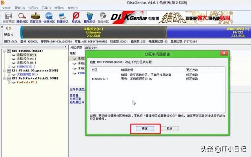Go to next disk with right arrow
The width and height of the screenshot is (251, 157).
pos(10,28)
